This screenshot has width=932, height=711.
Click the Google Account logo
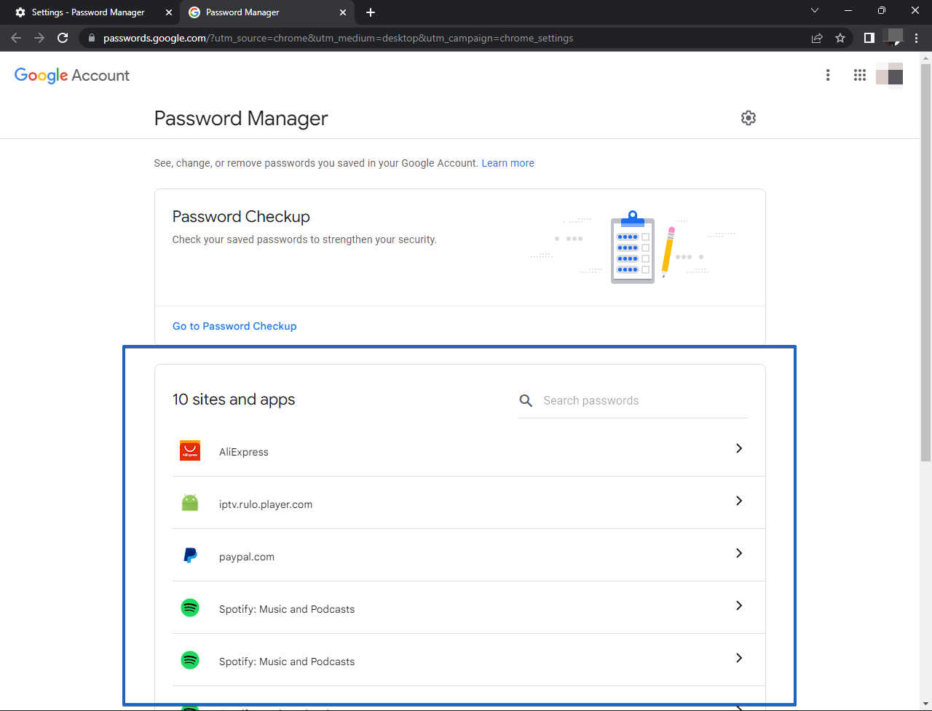[72, 75]
